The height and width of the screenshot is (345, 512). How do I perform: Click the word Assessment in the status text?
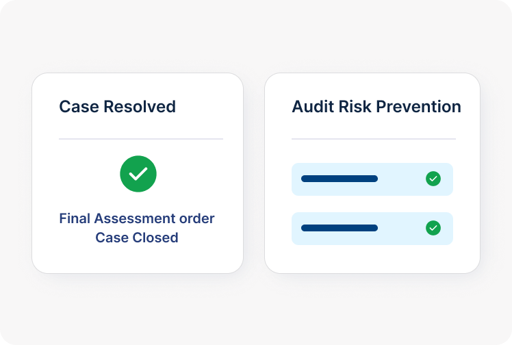tap(136, 218)
